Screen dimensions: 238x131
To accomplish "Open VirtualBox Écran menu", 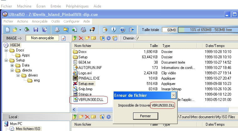I will point(41,6).
